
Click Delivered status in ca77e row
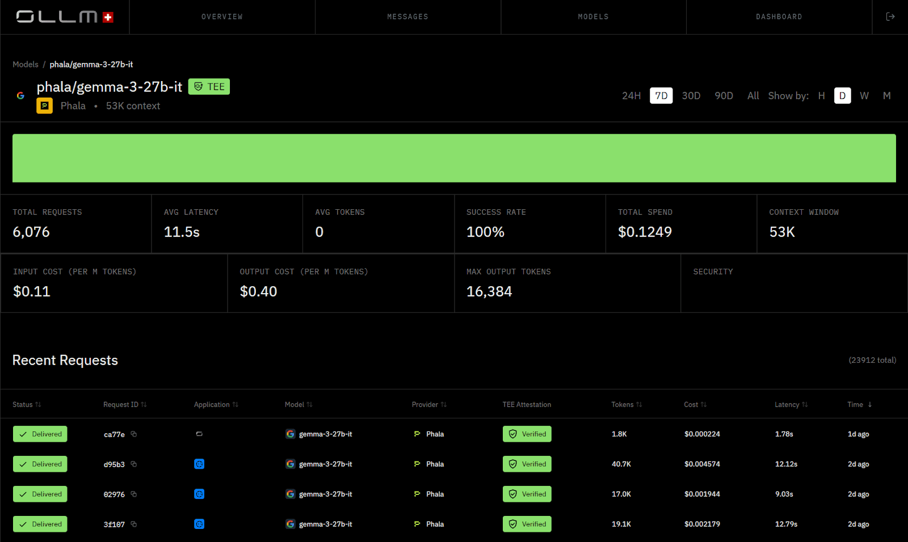[40, 434]
